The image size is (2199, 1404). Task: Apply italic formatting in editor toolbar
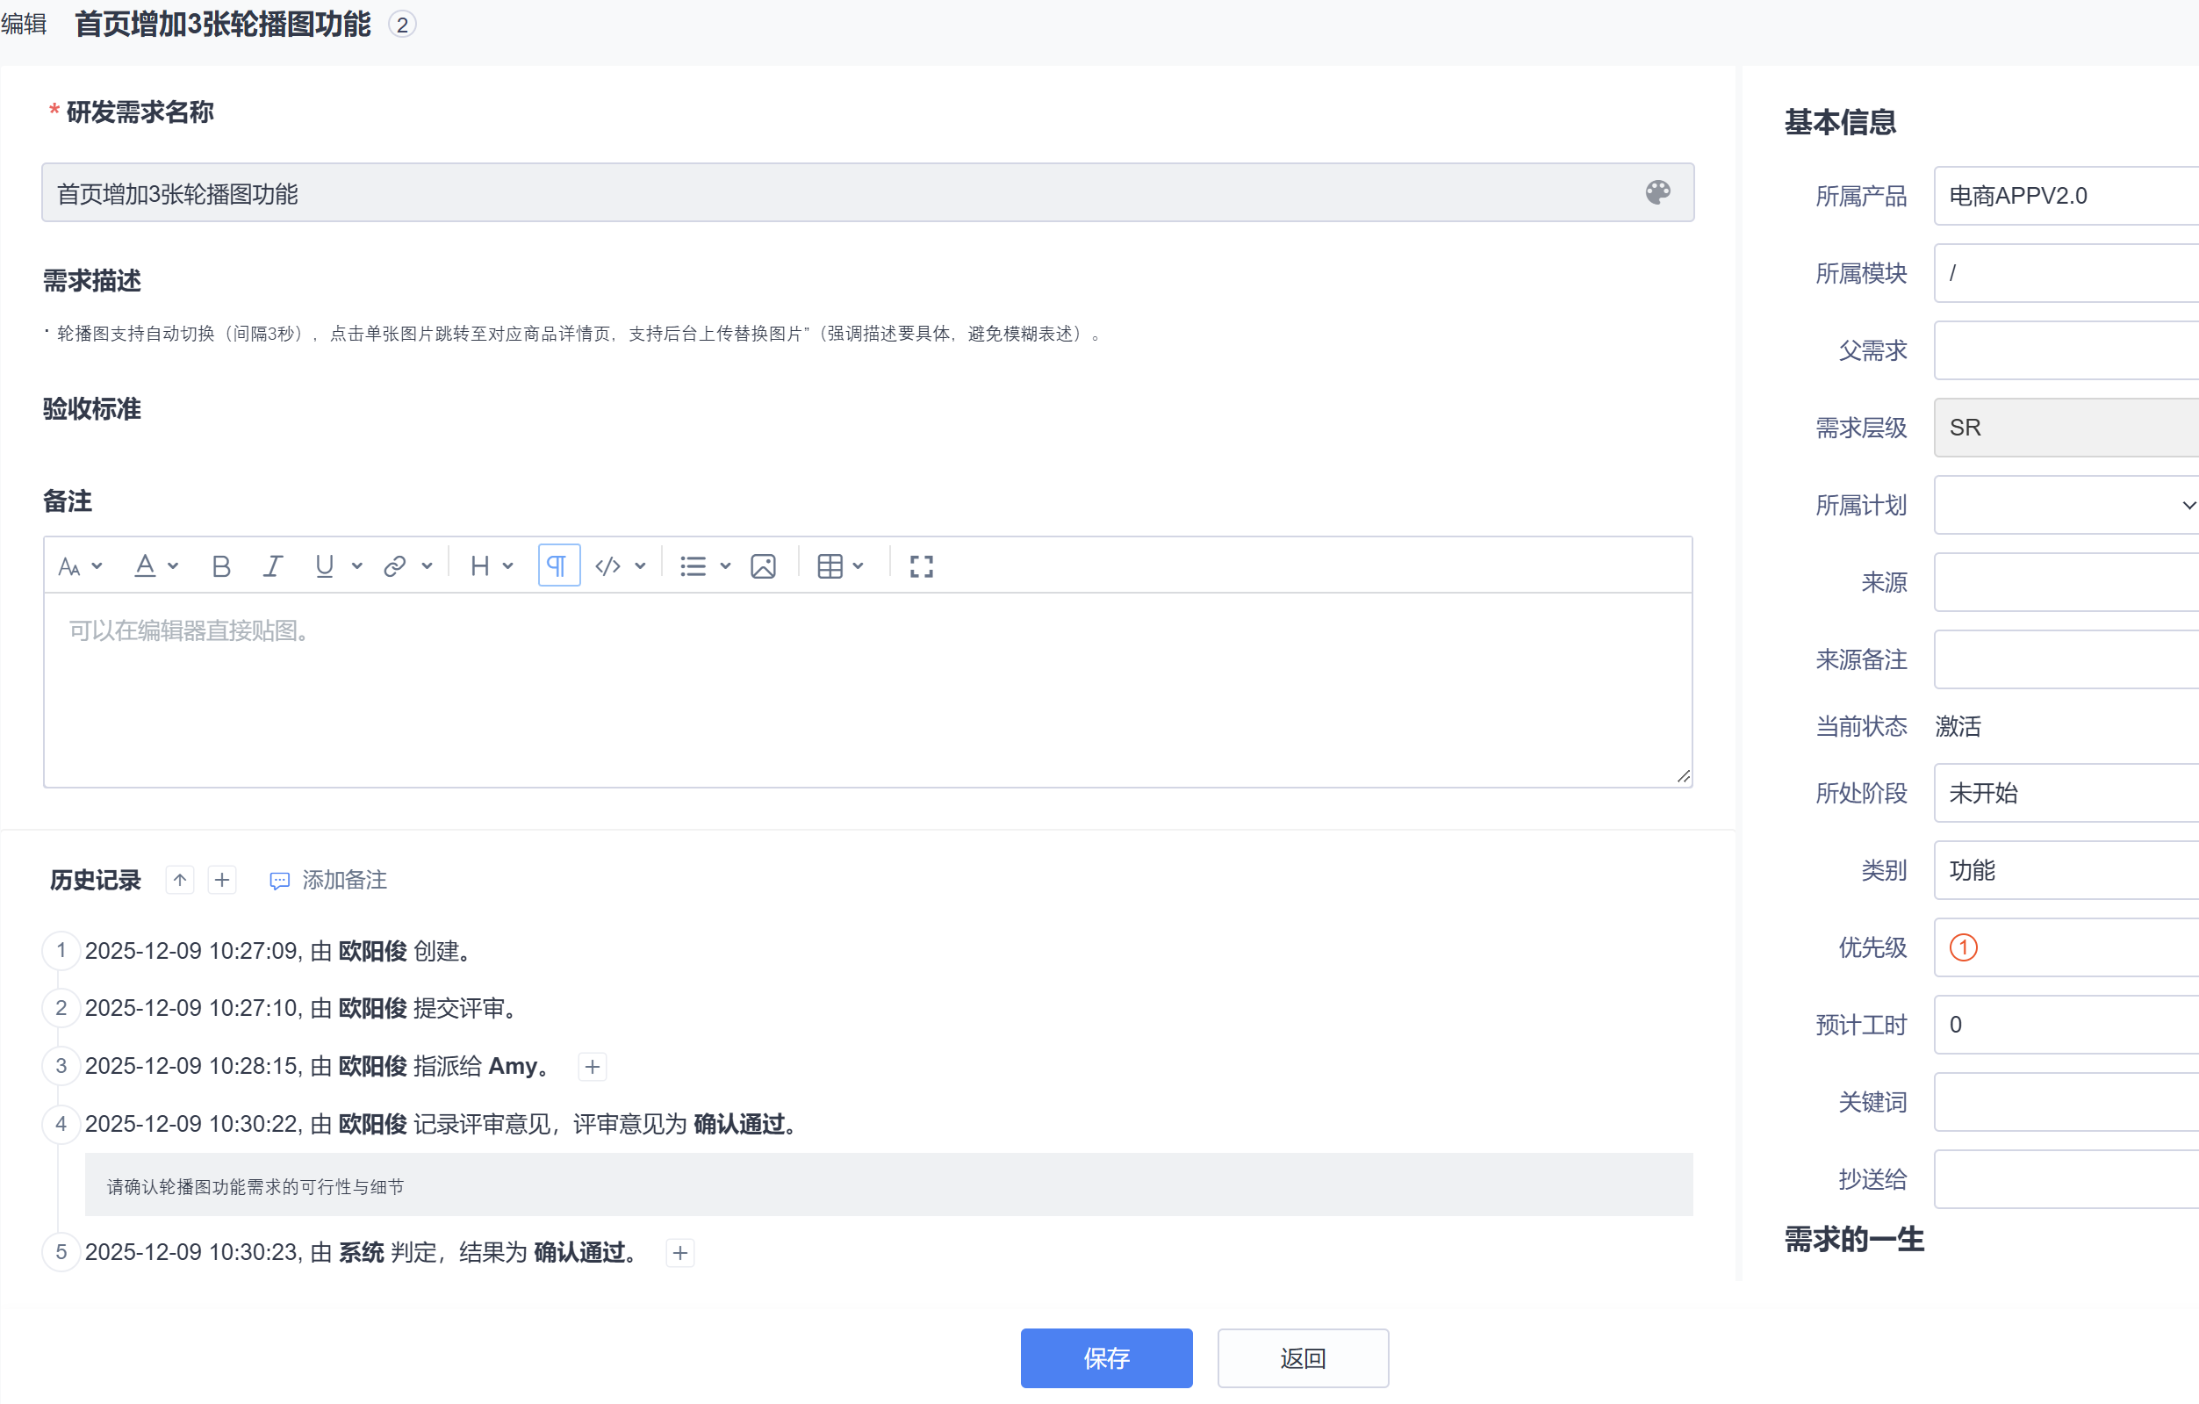pos(272,566)
